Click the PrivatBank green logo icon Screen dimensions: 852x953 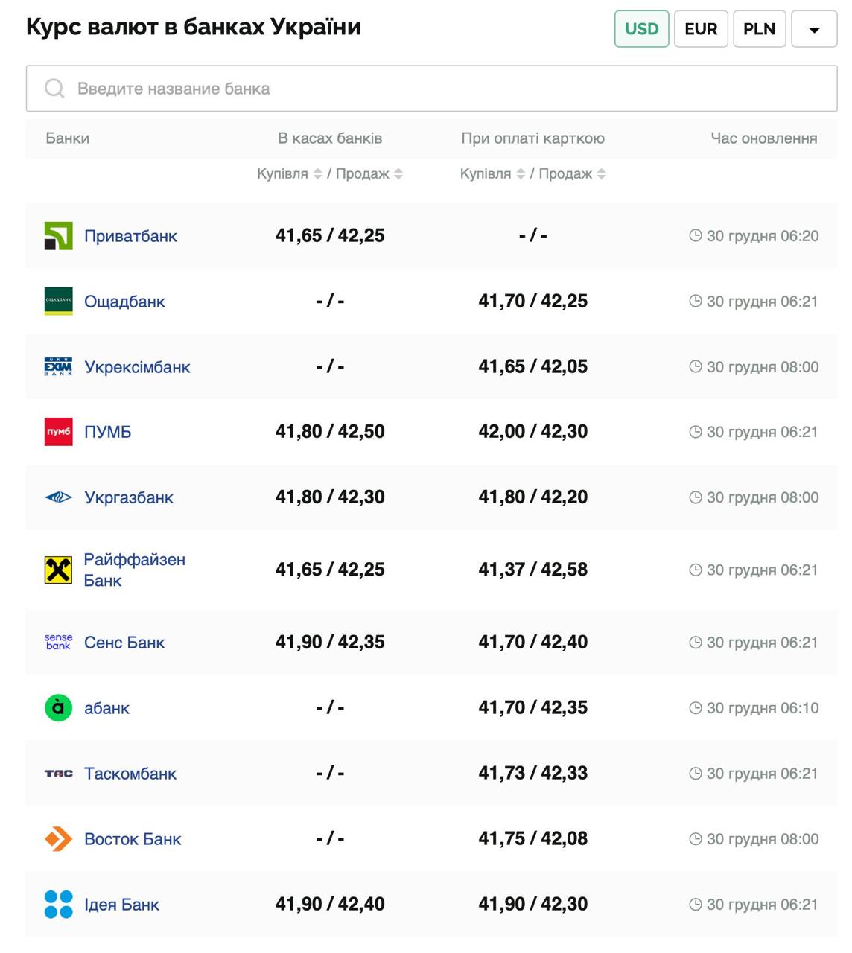58,236
